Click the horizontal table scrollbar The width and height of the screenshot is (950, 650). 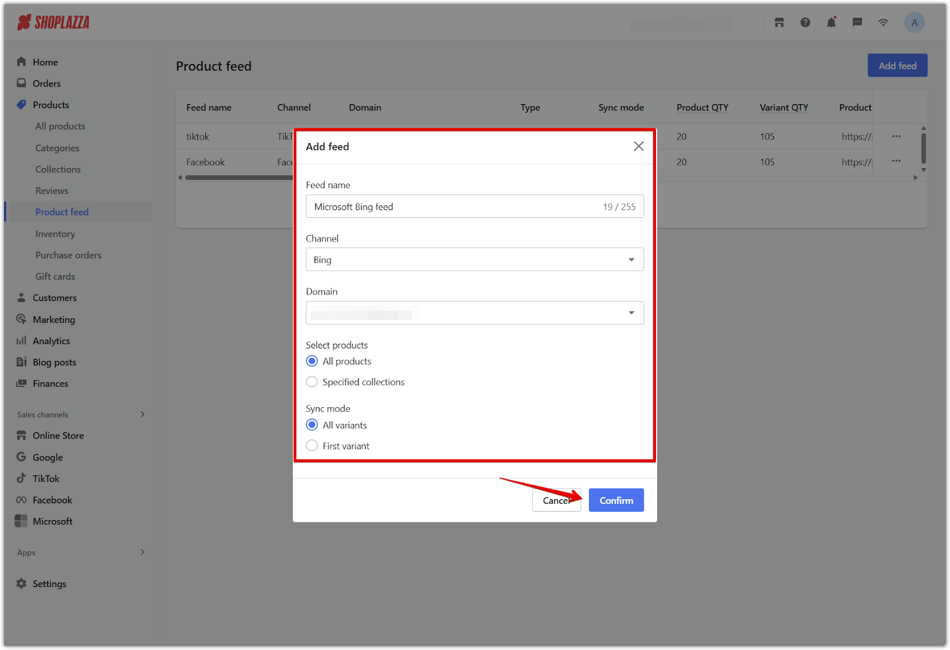point(239,177)
